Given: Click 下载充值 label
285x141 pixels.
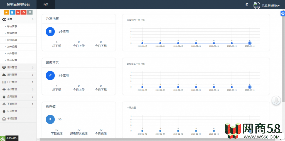Looking at the screenshot, I should tap(57, 134).
